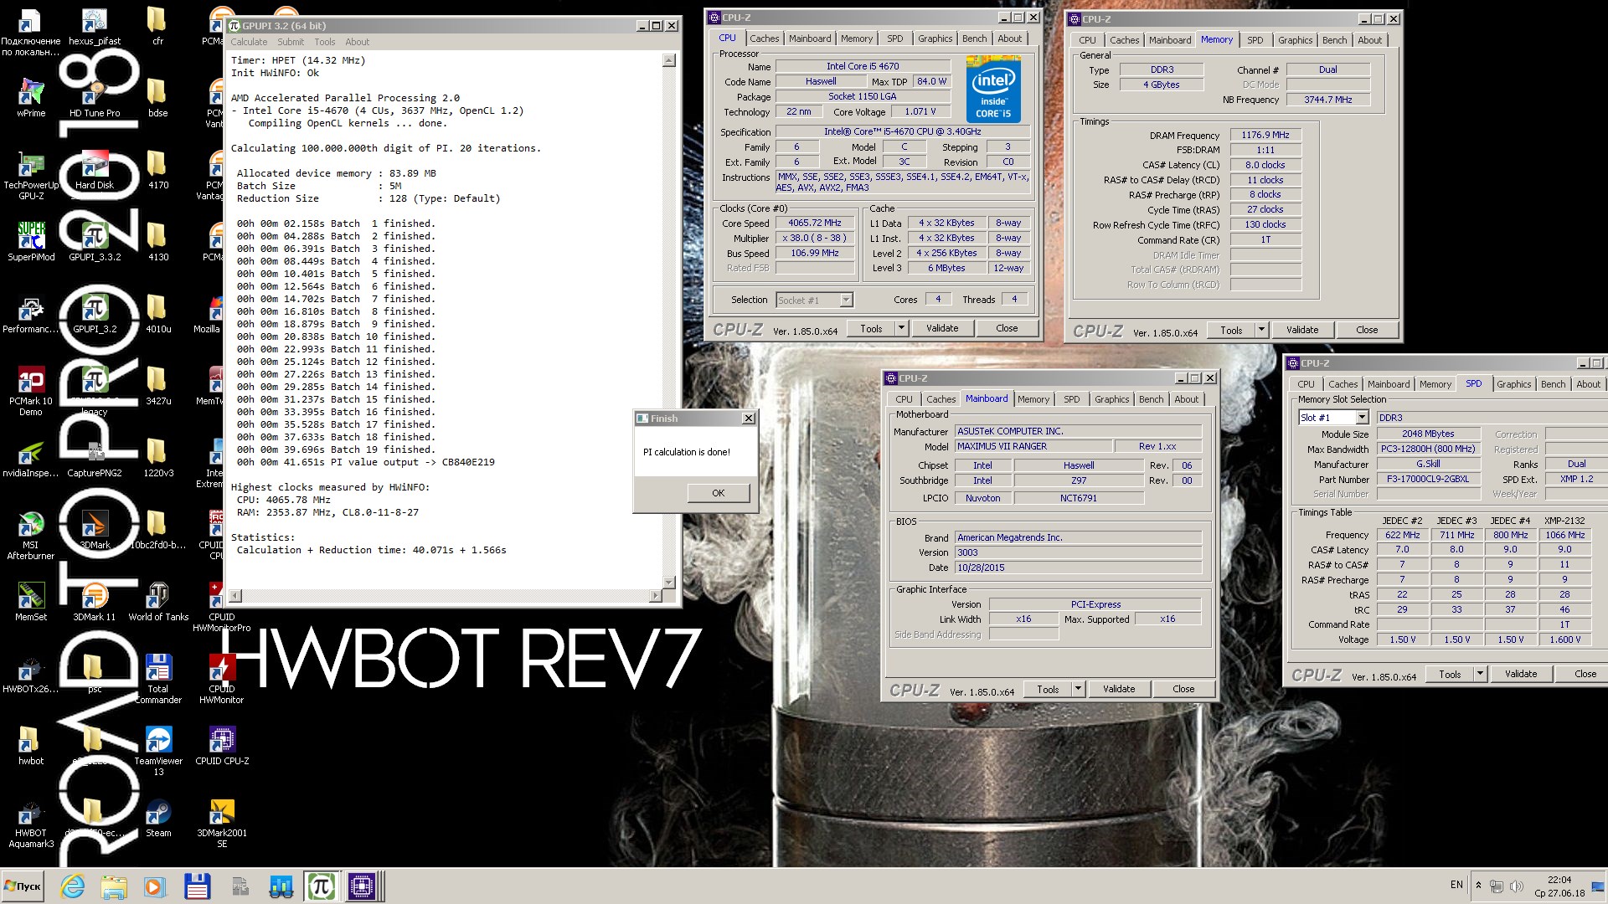Close the Finish dialog with X
Screen dimensions: 1608x904
749,419
